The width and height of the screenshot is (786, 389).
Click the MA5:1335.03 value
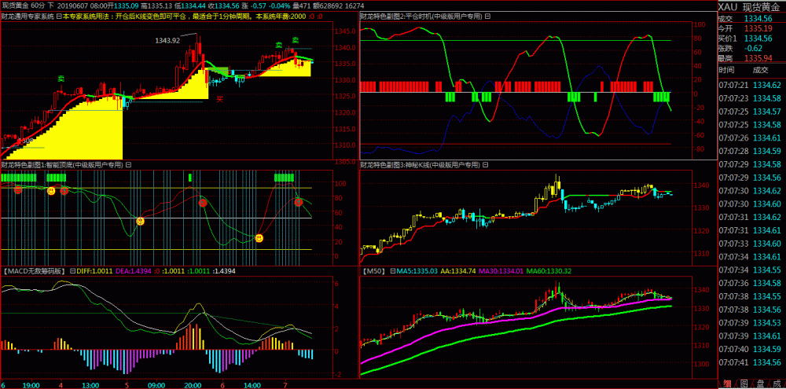417,270
